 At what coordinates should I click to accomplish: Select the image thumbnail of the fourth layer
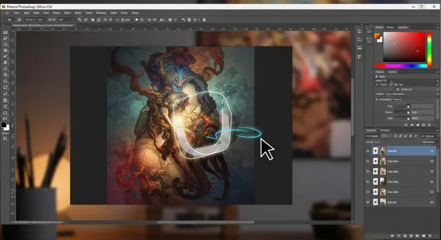click(383, 182)
